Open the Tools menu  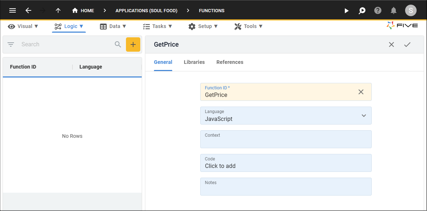pyautogui.click(x=248, y=27)
